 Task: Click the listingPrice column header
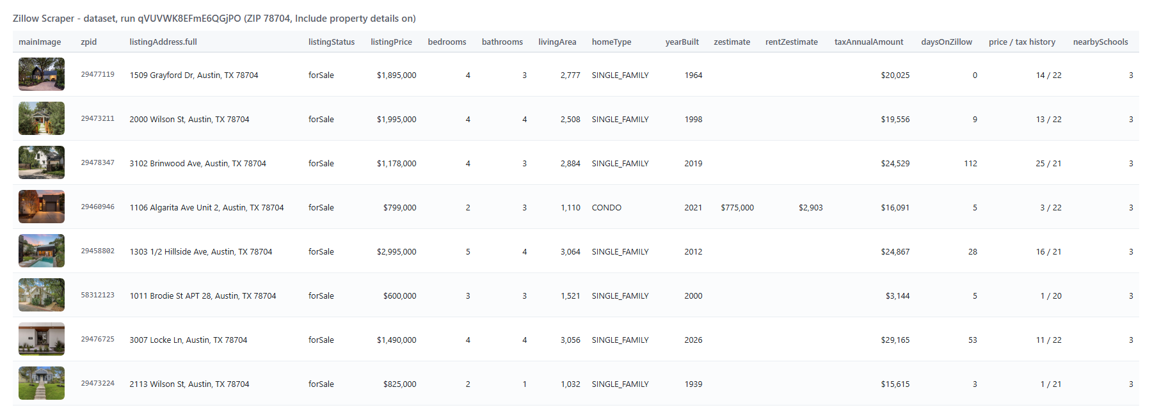[x=391, y=42]
